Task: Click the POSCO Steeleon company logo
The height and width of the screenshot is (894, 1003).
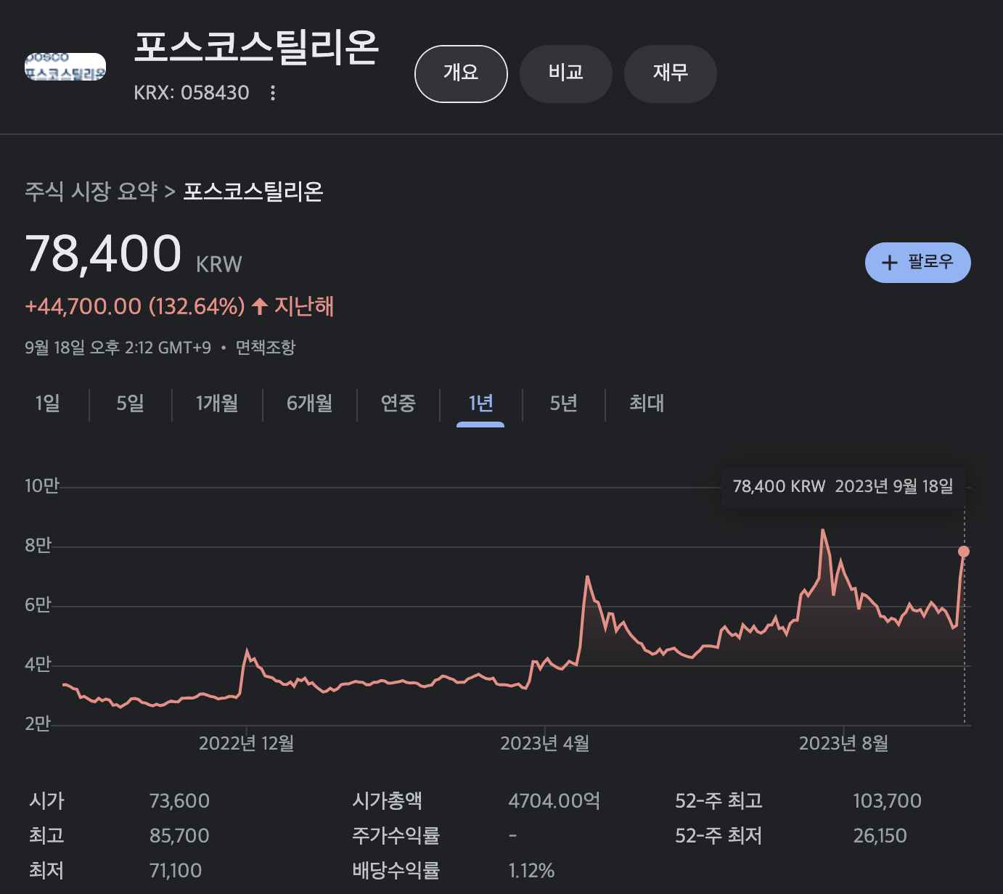Action: point(65,67)
